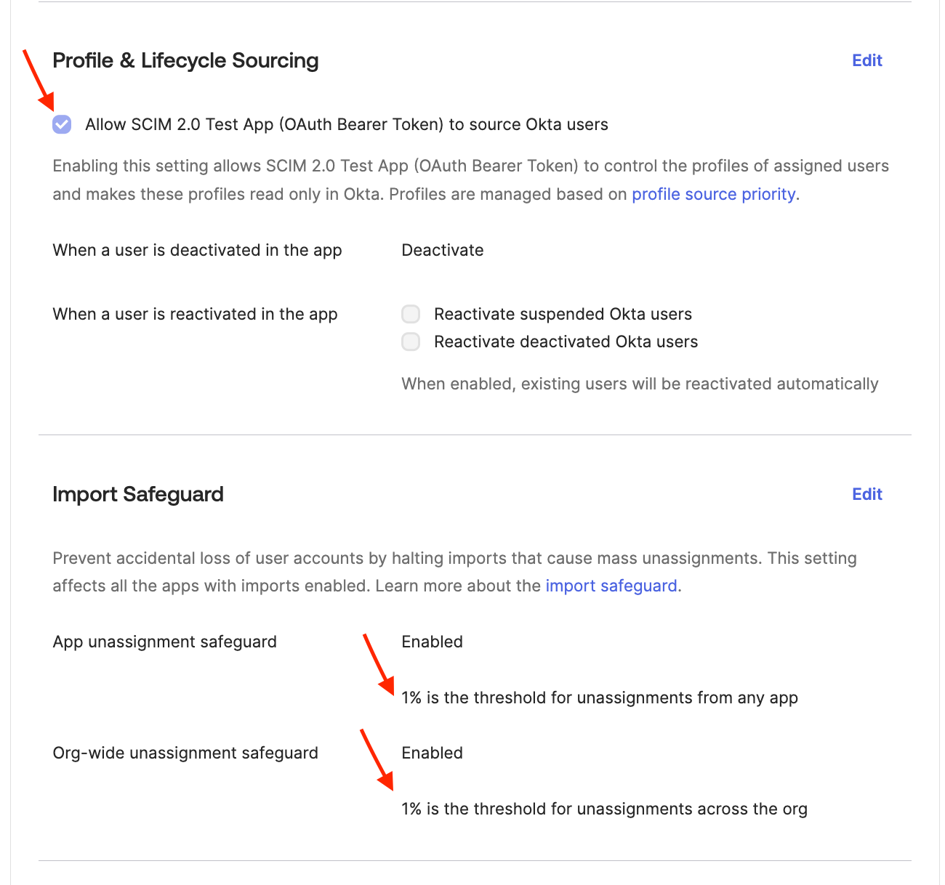Click 'When enabled, existing users' helper text
Image resolution: width=945 pixels, height=885 pixels.
tap(640, 384)
